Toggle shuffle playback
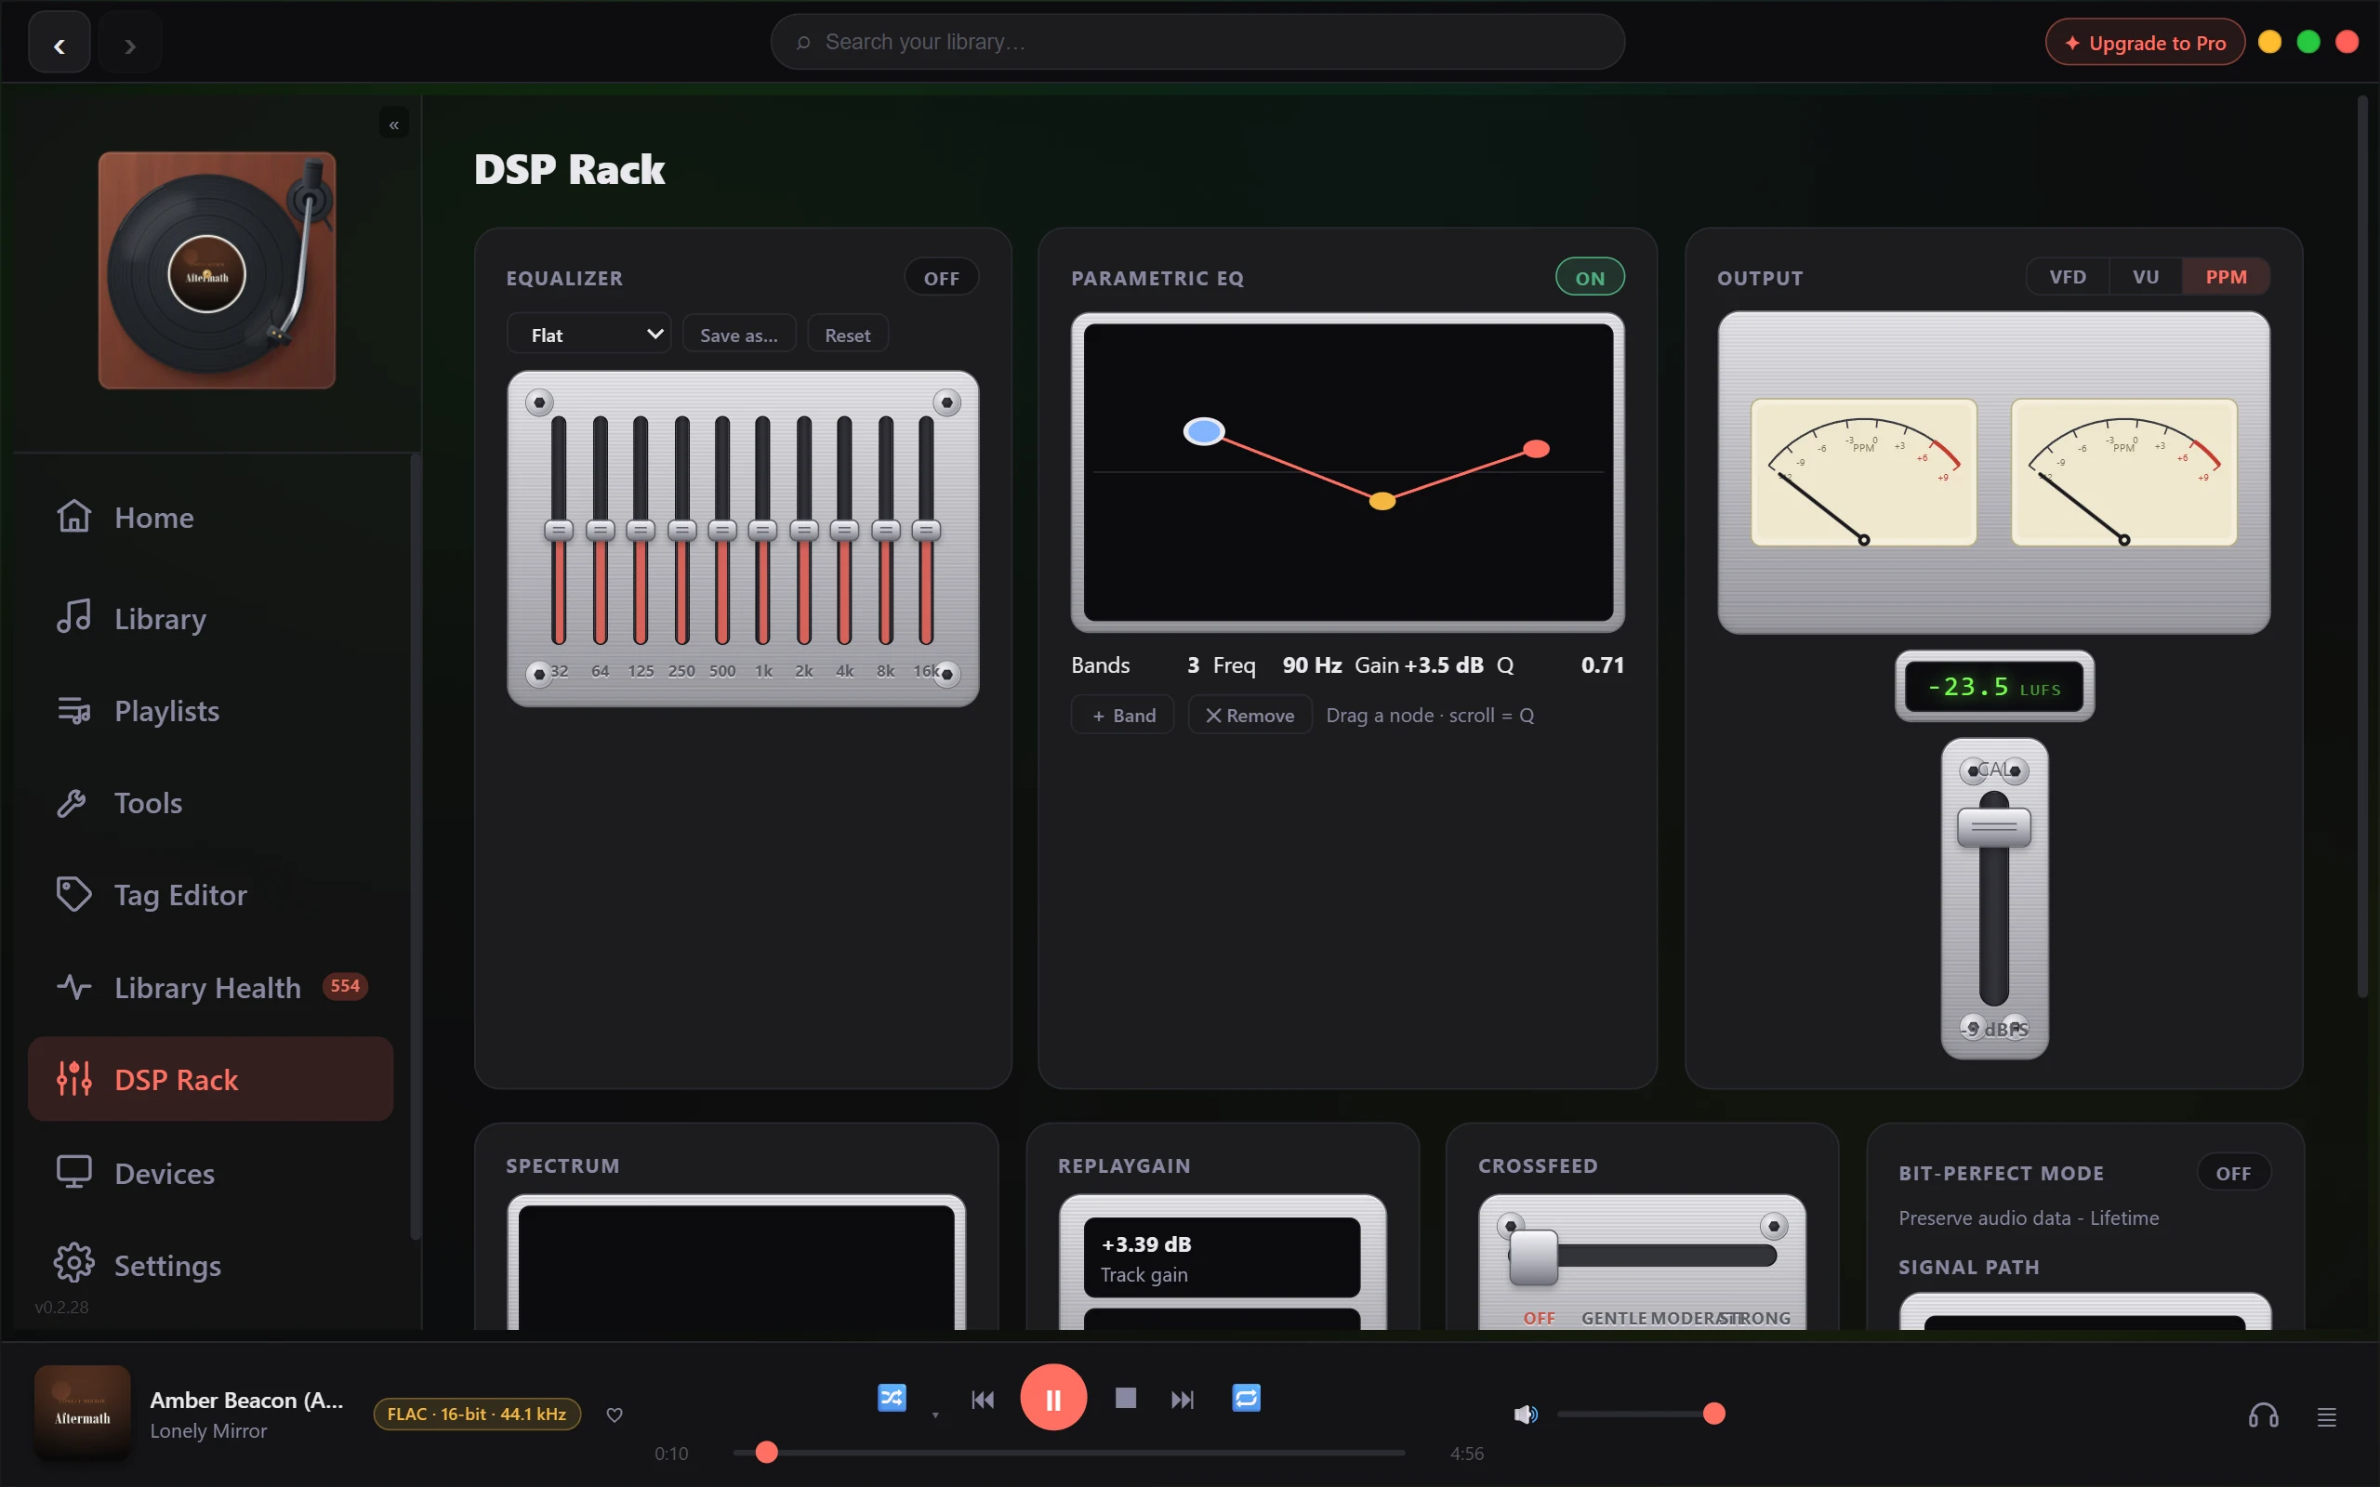 click(892, 1398)
